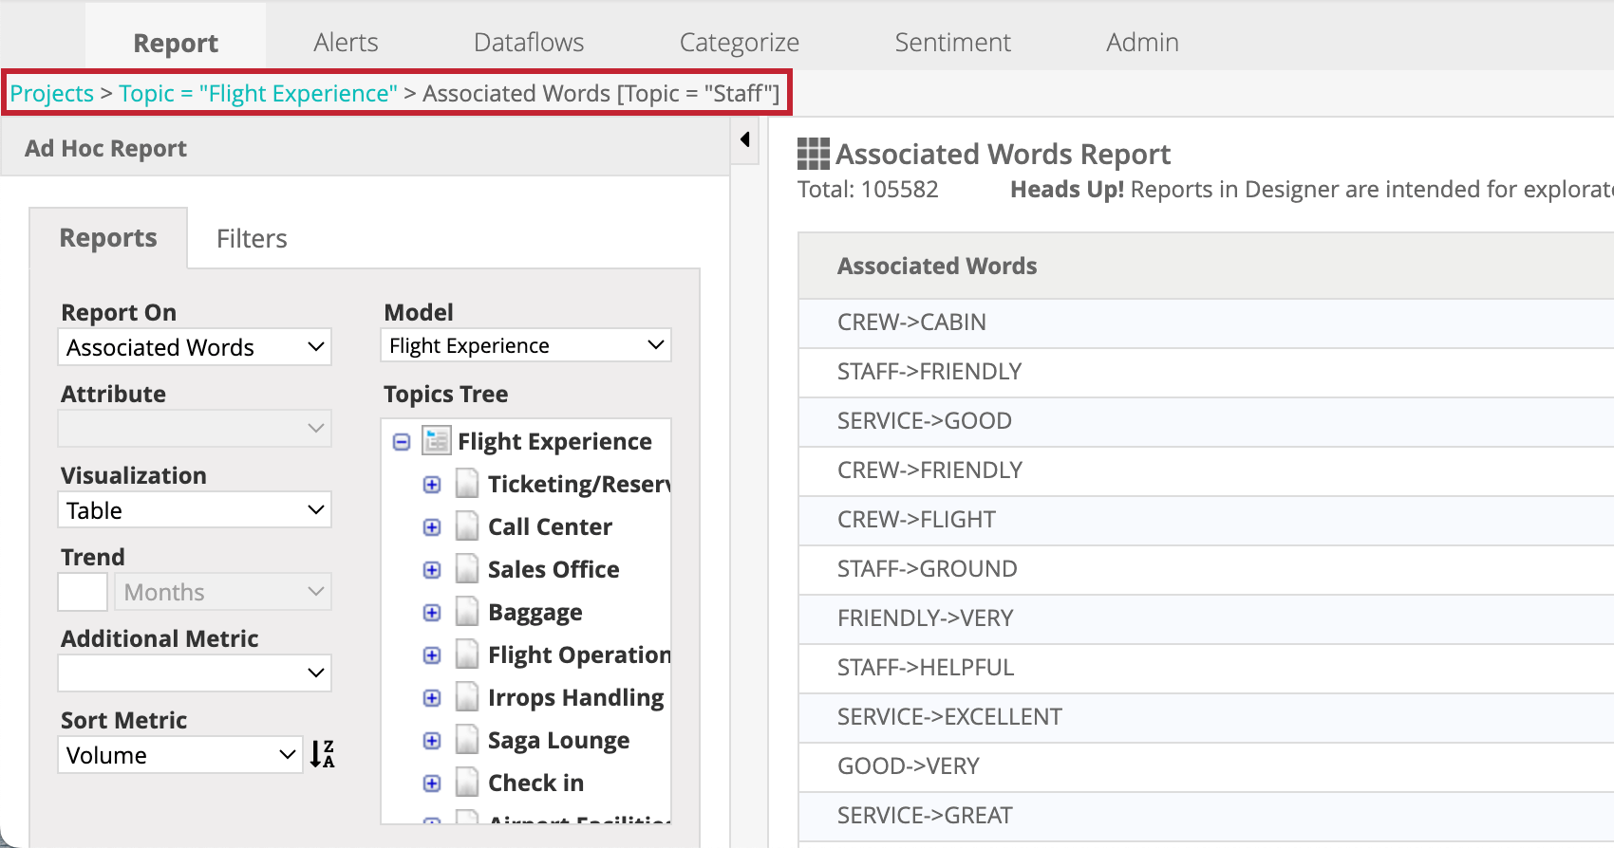
Task: Enable the Trend checkbox
Action: pyautogui.click(x=83, y=592)
